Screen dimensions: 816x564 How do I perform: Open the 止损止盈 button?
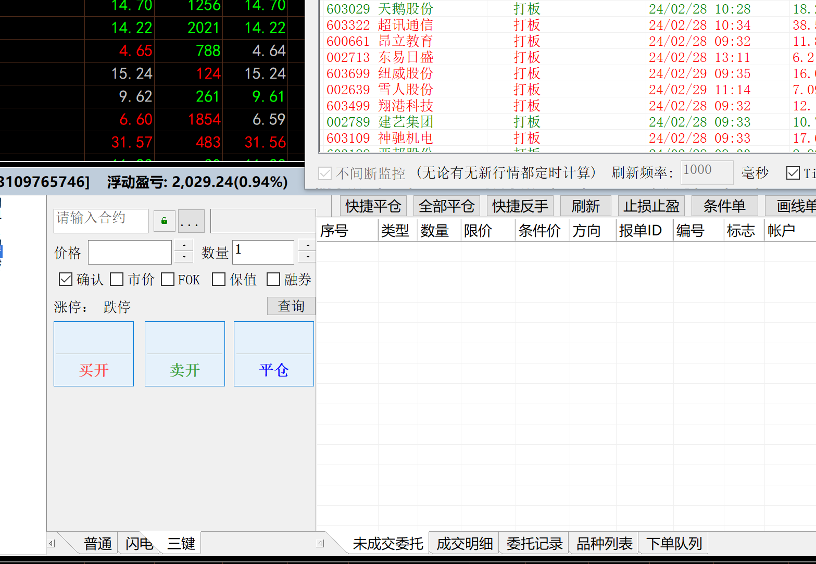pyautogui.click(x=651, y=206)
